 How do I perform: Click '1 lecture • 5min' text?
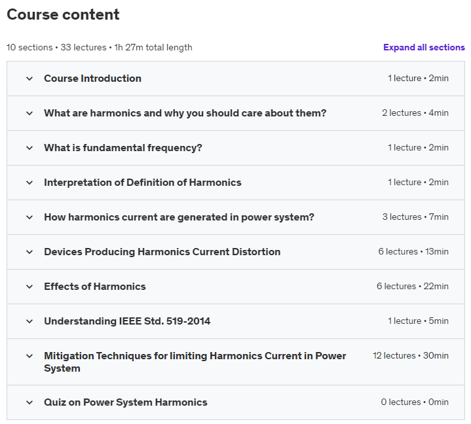(x=418, y=321)
